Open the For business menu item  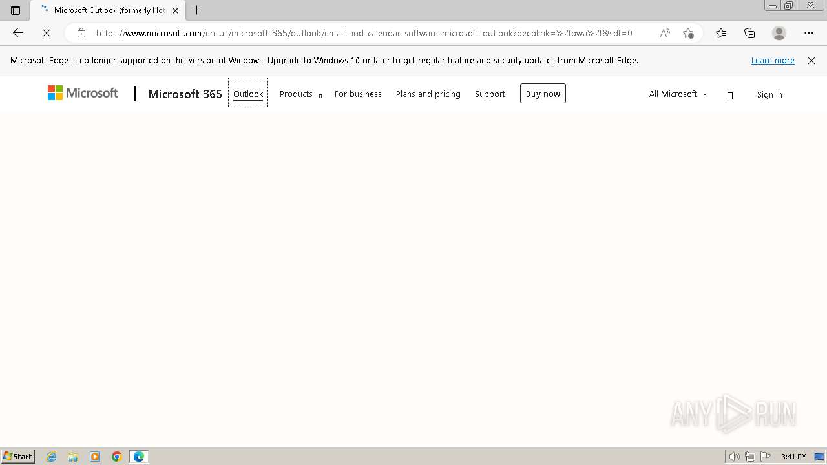point(358,94)
